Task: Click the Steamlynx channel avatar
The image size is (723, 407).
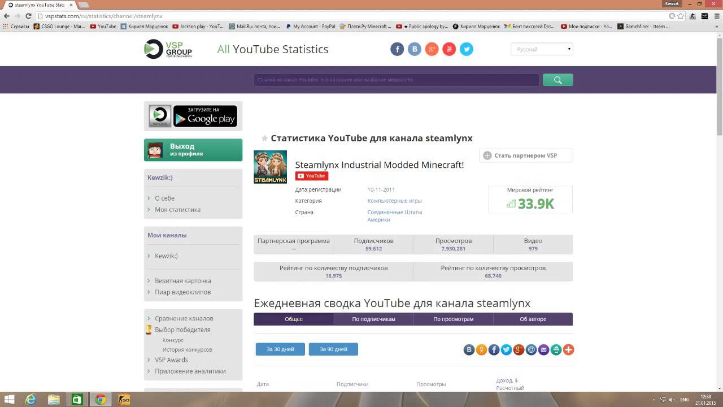Action: pos(270,167)
